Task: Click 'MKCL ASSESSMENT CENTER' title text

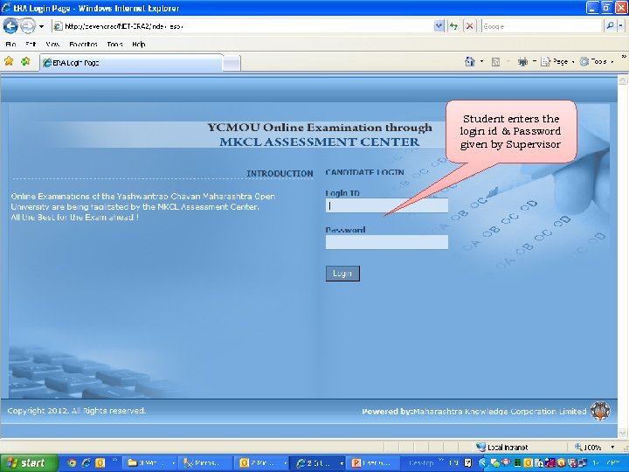Action: pyautogui.click(x=320, y=142)
